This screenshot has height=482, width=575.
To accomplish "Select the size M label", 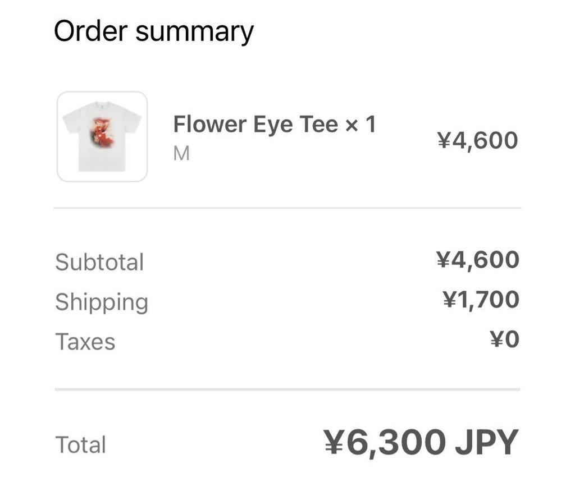I will coord(181,153).
